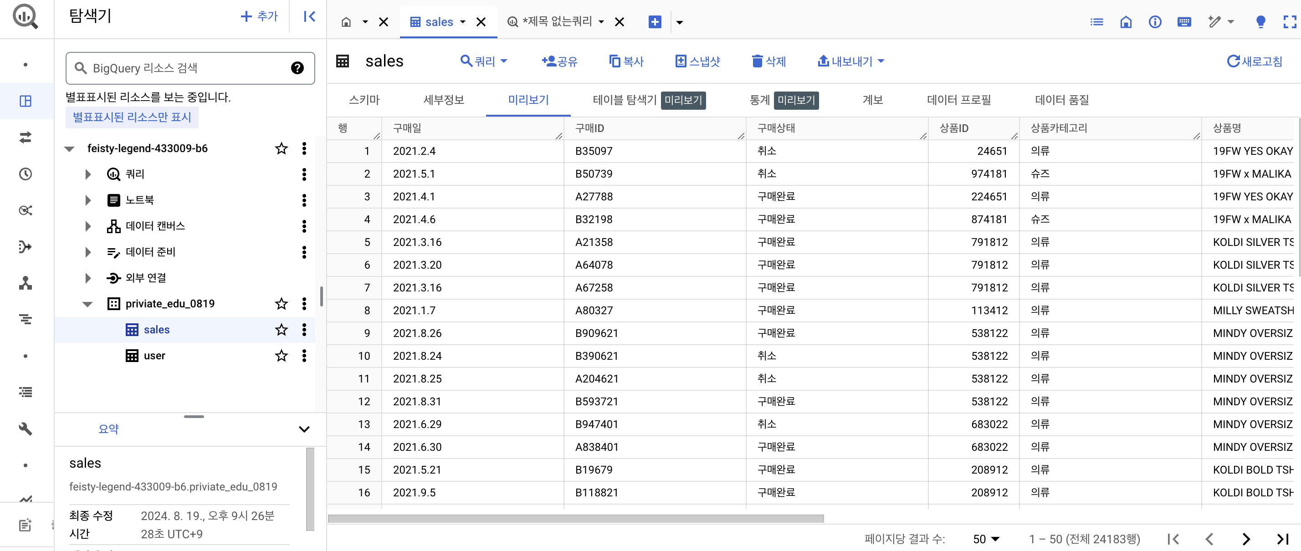Open results per page dropdown showing 50
This screenshot has width=1301, height=551.
[x=986, y=539]
